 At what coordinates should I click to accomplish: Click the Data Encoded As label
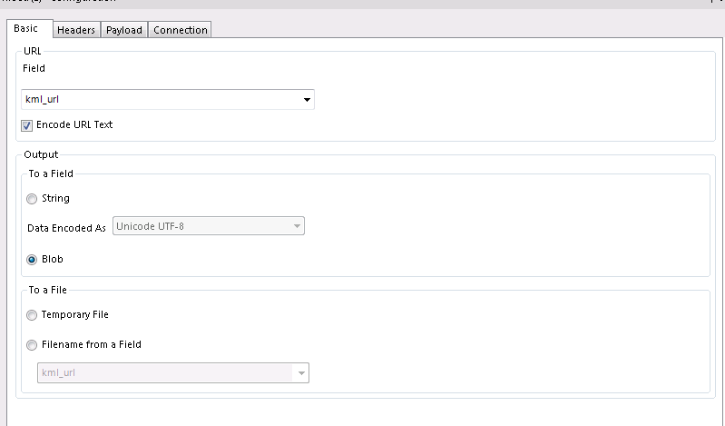(66, 228)
